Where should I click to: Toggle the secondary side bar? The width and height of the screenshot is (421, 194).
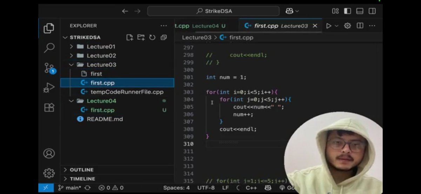pos(372,11)
